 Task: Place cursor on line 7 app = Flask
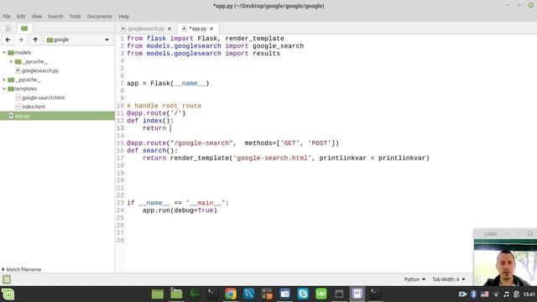pyautogui.click(x=168, y=83)
